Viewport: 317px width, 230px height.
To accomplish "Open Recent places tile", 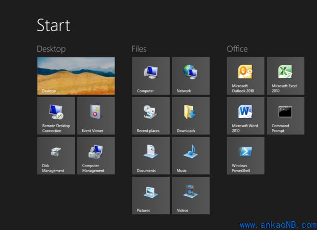I will click(151, 116).
